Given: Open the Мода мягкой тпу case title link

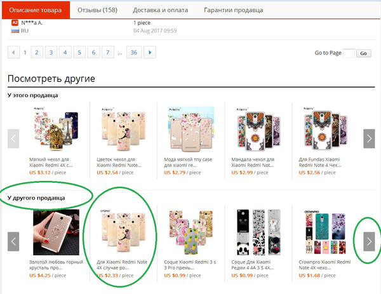Looking at the screenshot, I should click(188, 162).
